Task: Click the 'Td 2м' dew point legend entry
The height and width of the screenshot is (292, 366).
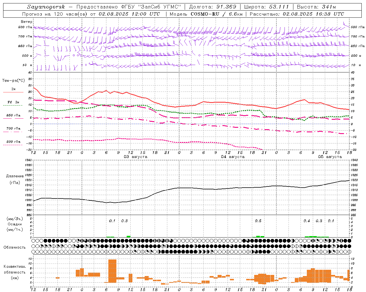Action: [x=13, y=102]
